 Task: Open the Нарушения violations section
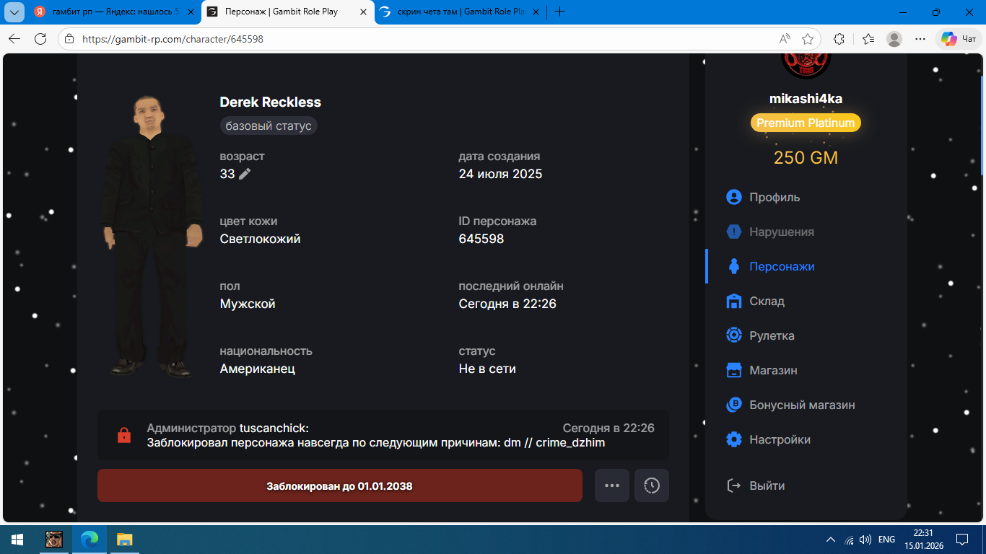(781, 232)
